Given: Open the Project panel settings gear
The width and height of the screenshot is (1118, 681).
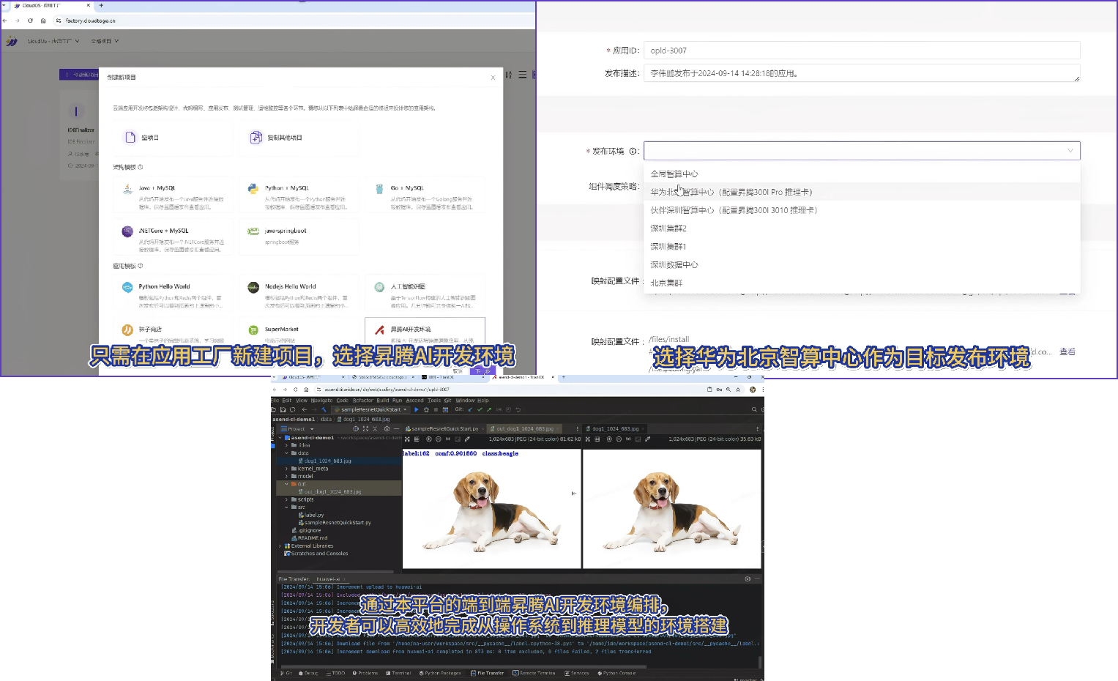Looking at the screenshot, I should click(387, 429).
